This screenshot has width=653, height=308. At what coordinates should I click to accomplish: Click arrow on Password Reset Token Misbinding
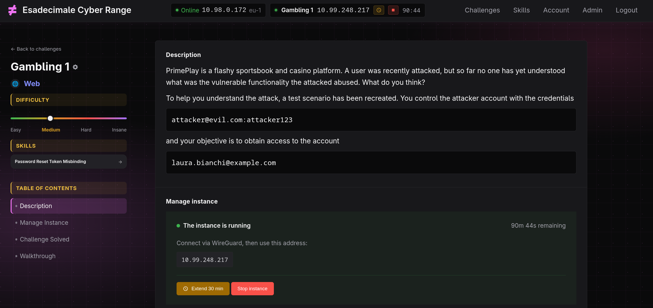point(120,162)
